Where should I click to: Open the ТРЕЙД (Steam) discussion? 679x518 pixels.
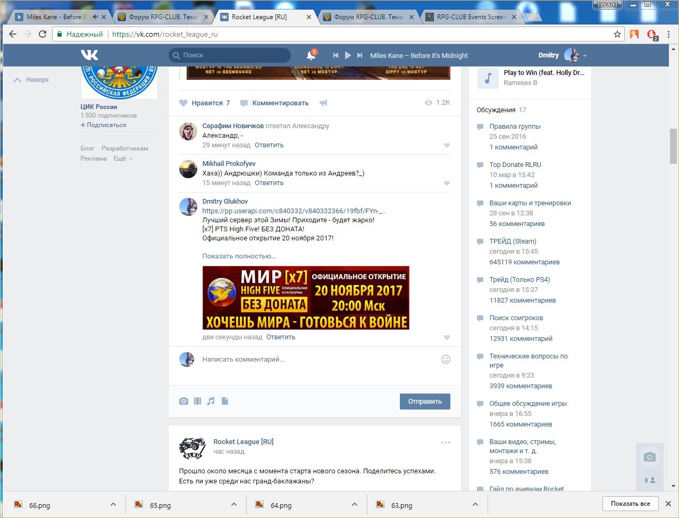[513, 241]
